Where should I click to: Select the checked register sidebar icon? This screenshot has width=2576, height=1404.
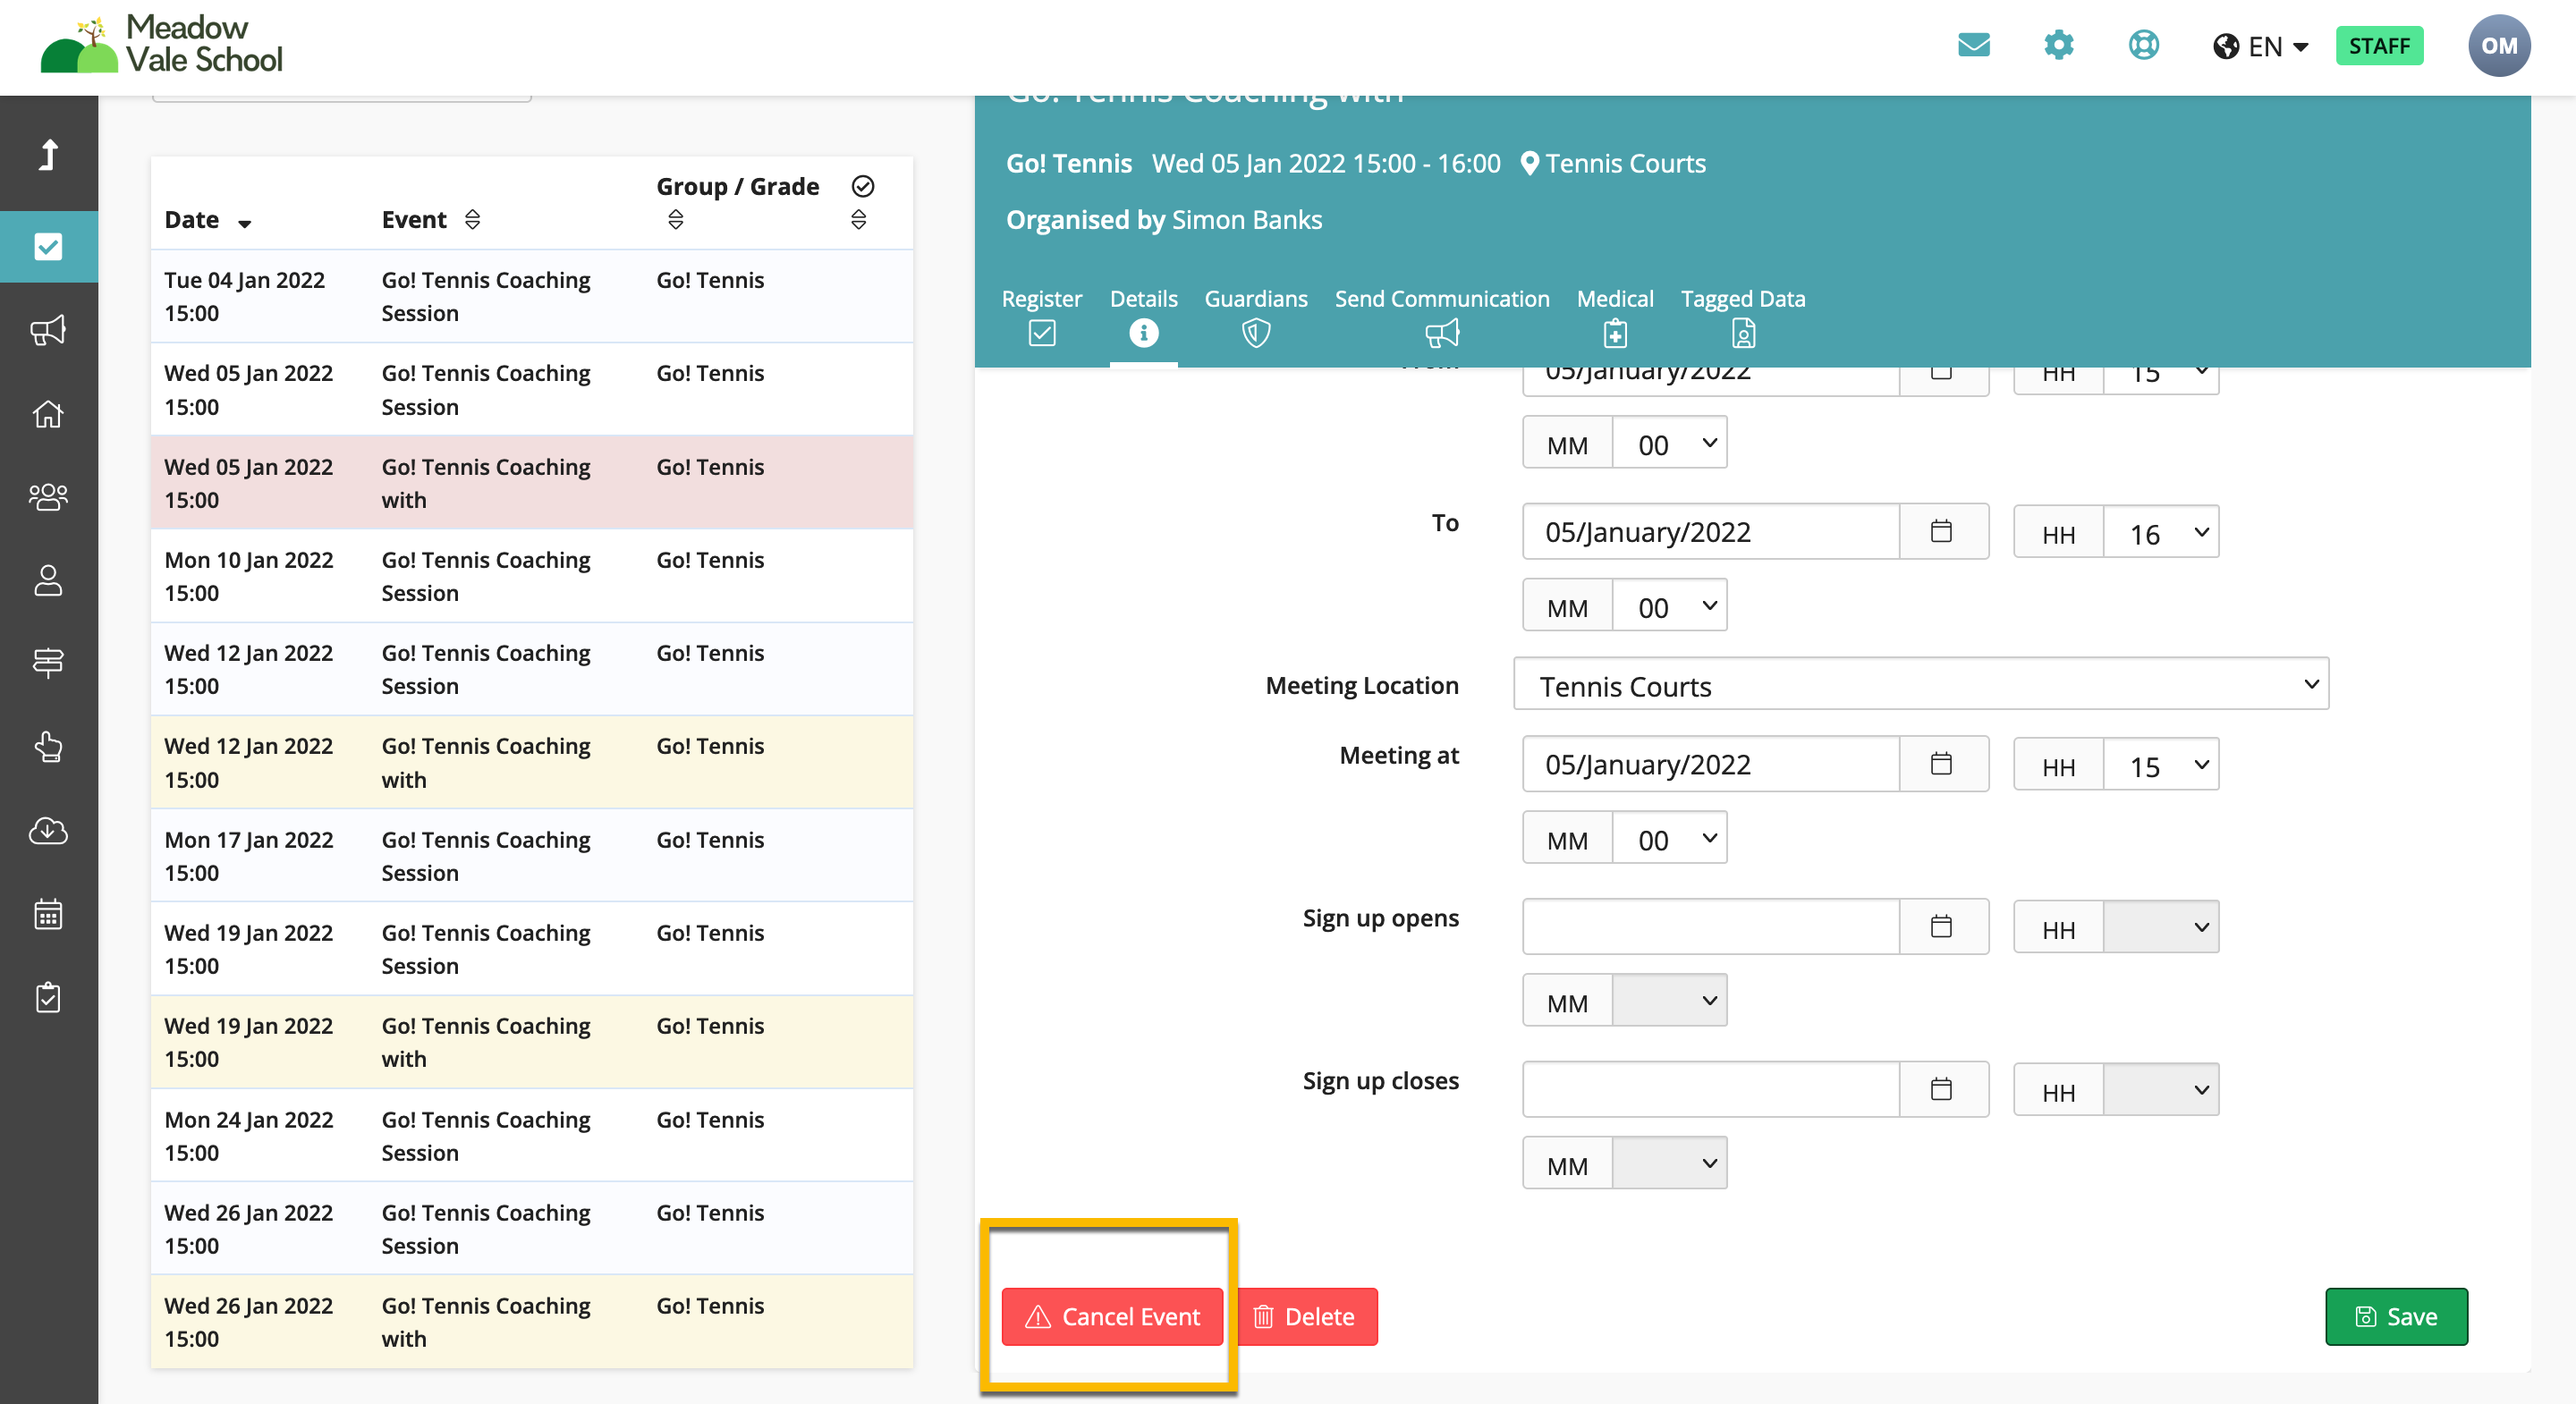tap(48, 247)
